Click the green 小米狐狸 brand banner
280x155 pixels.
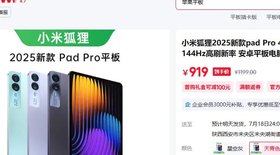[64, 38]
